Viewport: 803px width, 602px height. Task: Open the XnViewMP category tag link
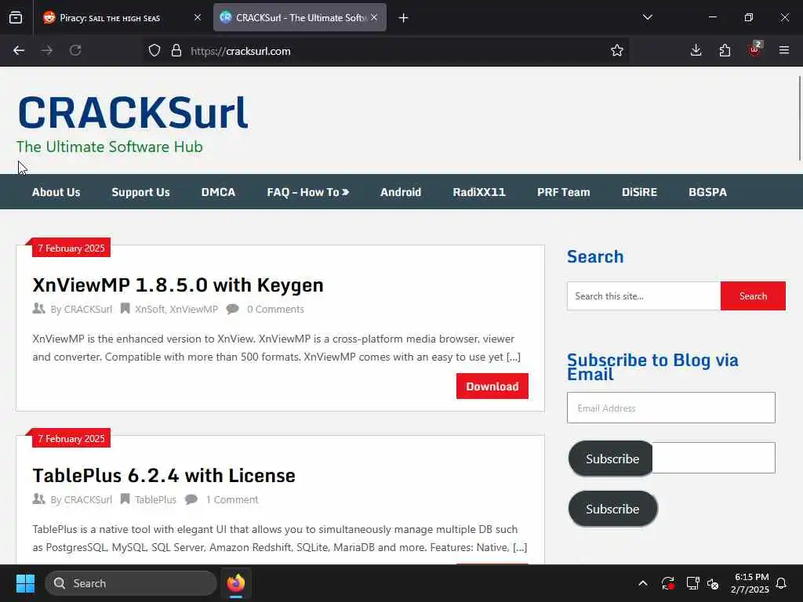(x=194, y=309)
